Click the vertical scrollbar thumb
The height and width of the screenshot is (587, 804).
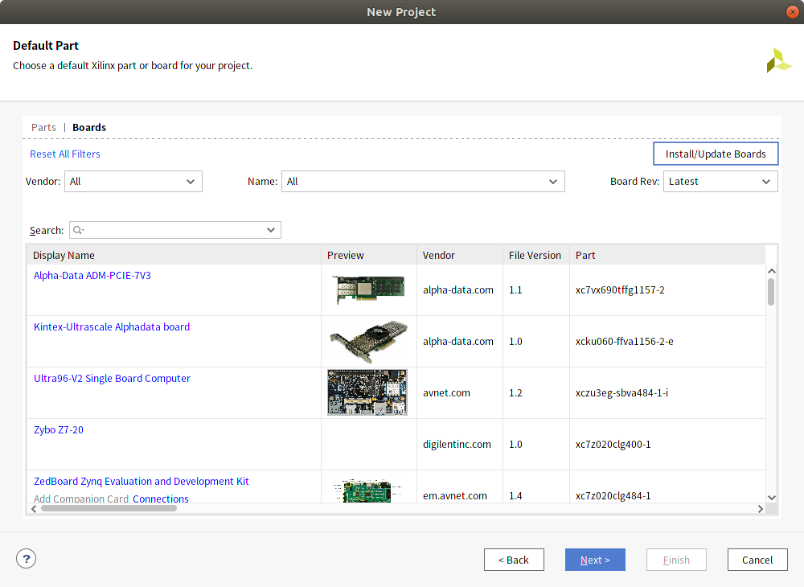771,292
